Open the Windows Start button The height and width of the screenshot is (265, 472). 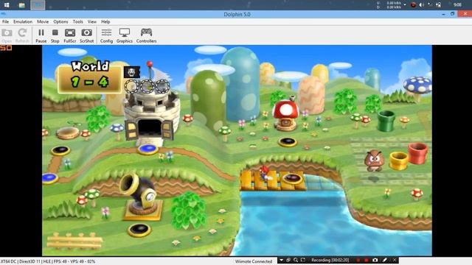tap(7, 5)
